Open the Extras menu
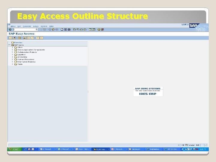This screenshot has width=216, height=162. [x=36, y=26]
